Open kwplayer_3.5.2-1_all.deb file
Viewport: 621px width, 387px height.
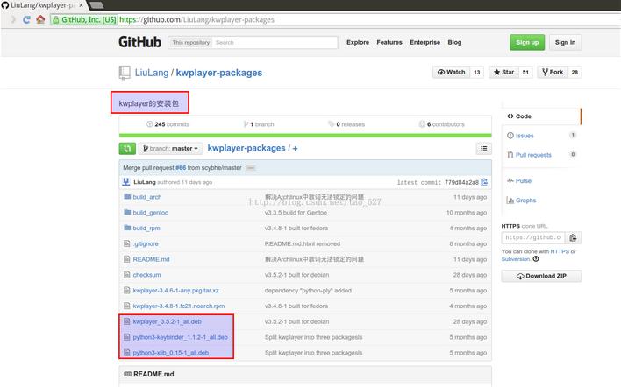pos(168,321)
